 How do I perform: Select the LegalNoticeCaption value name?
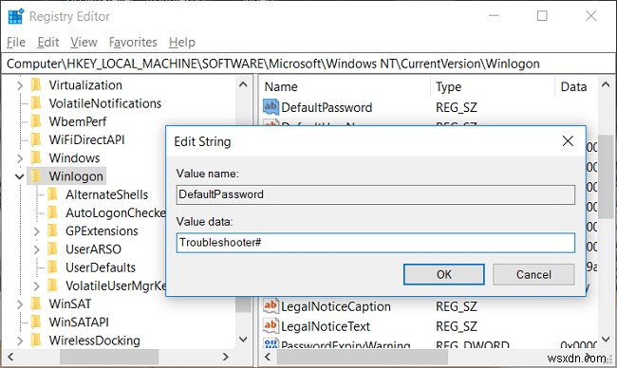336,306
